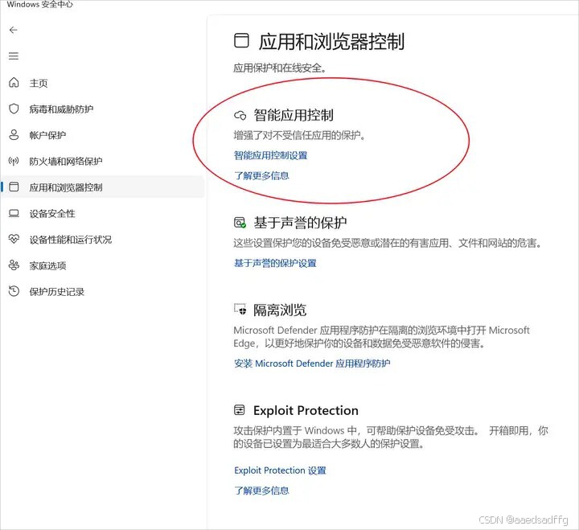Viewport: 579px width, 530px height.
Task: Click the family icon for 家庭选项
Action: [14, 265]
